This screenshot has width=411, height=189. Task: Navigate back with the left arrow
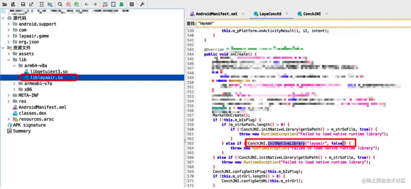86,4
